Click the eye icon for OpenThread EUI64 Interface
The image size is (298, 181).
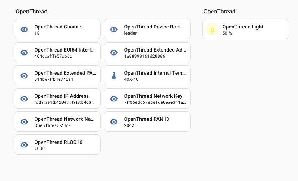coord(24,53)
